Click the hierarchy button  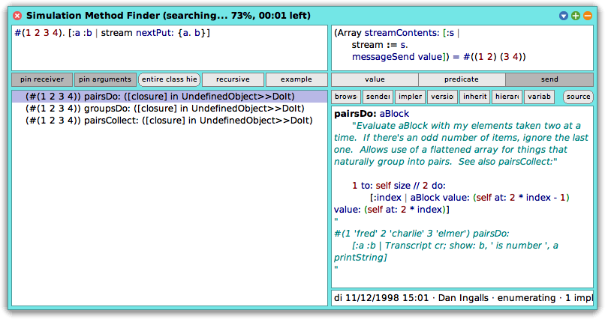507,97
